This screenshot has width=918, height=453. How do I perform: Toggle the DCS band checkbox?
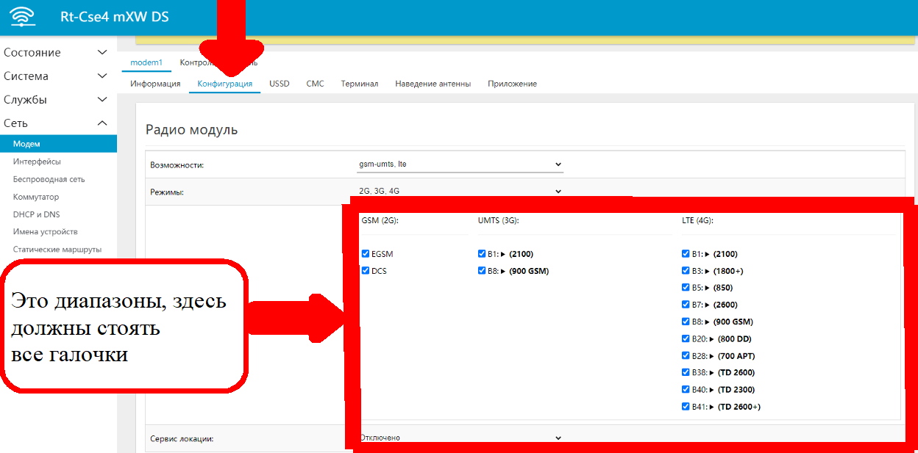[x=366, y=270]
